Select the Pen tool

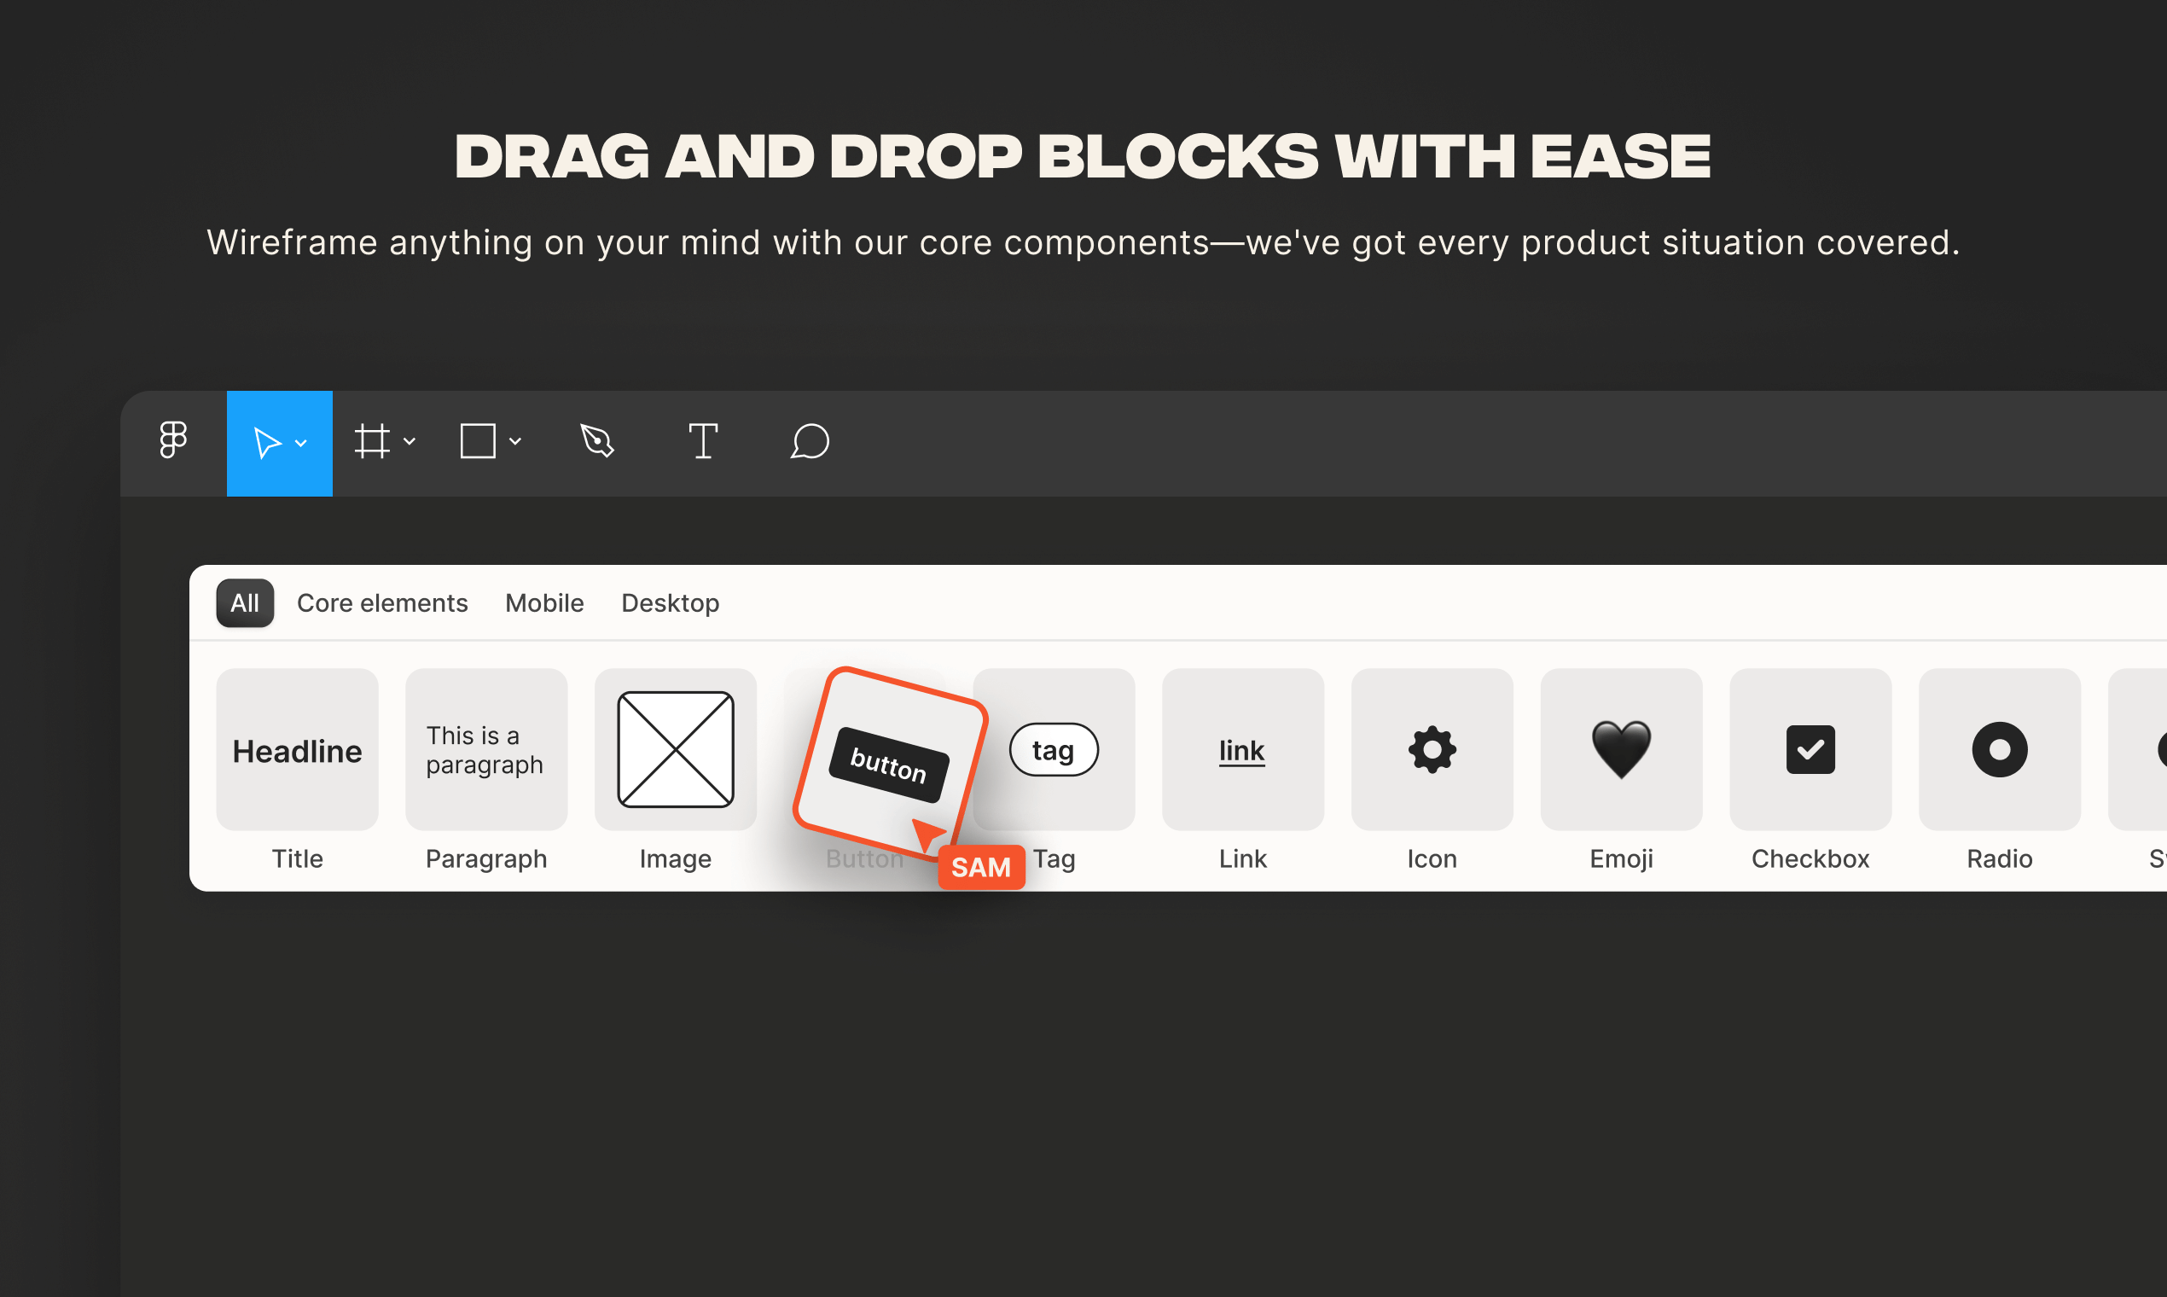click(598, 441)
